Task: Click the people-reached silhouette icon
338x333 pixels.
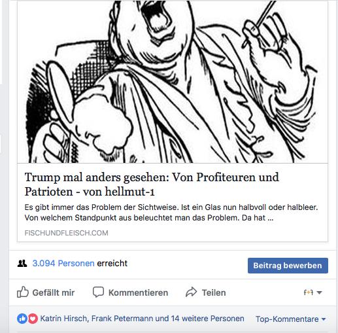Action: pos(22,264)
